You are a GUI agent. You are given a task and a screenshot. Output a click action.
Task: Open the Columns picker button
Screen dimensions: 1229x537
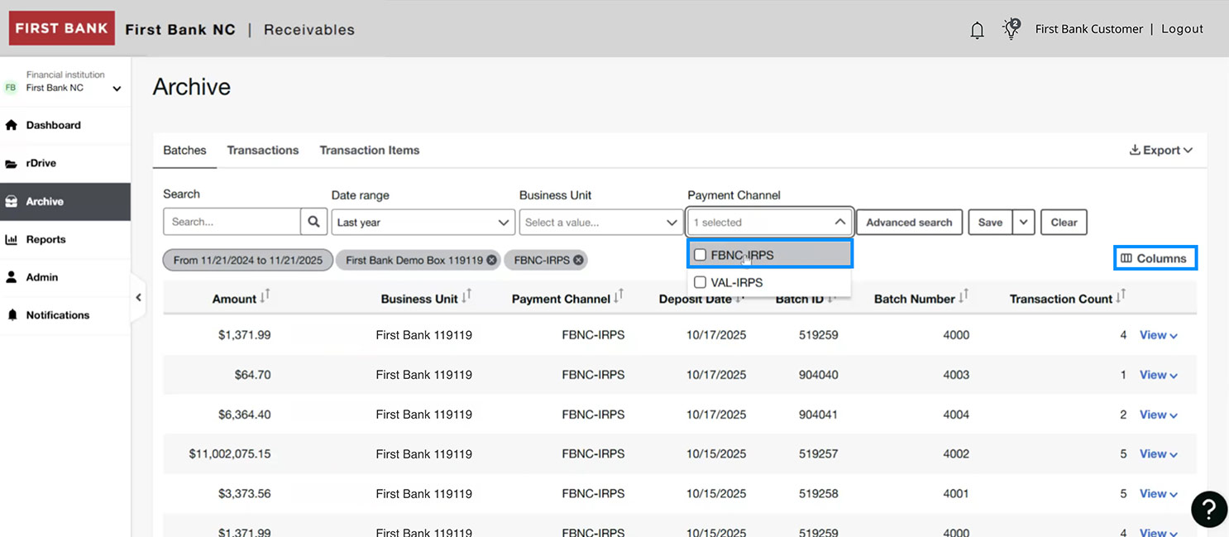coord(1155,257)
